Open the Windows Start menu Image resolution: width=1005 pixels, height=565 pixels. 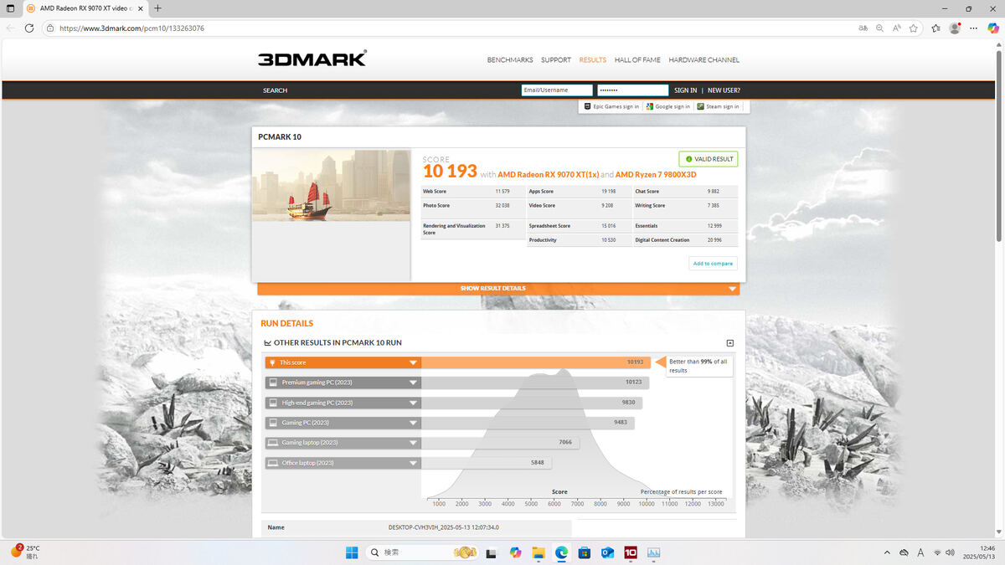click(352, 552)
